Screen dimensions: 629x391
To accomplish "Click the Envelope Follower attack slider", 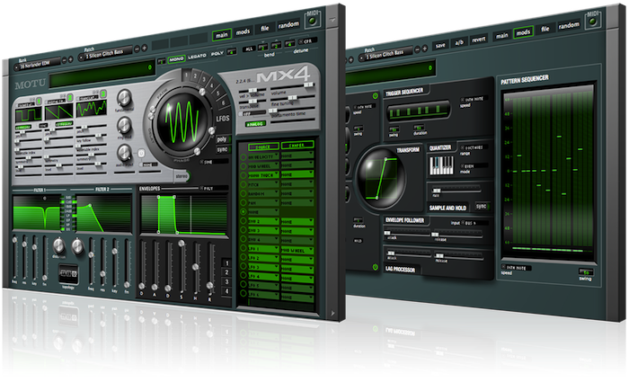I will [406, 233].
